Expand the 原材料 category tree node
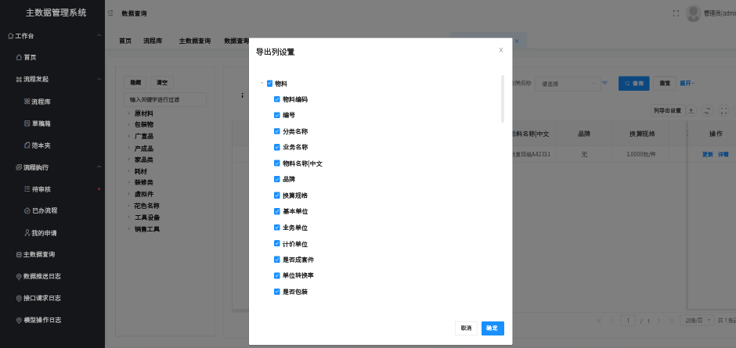Image resolution: width=736 pixels, height=348 pixels. pos(129,113)
